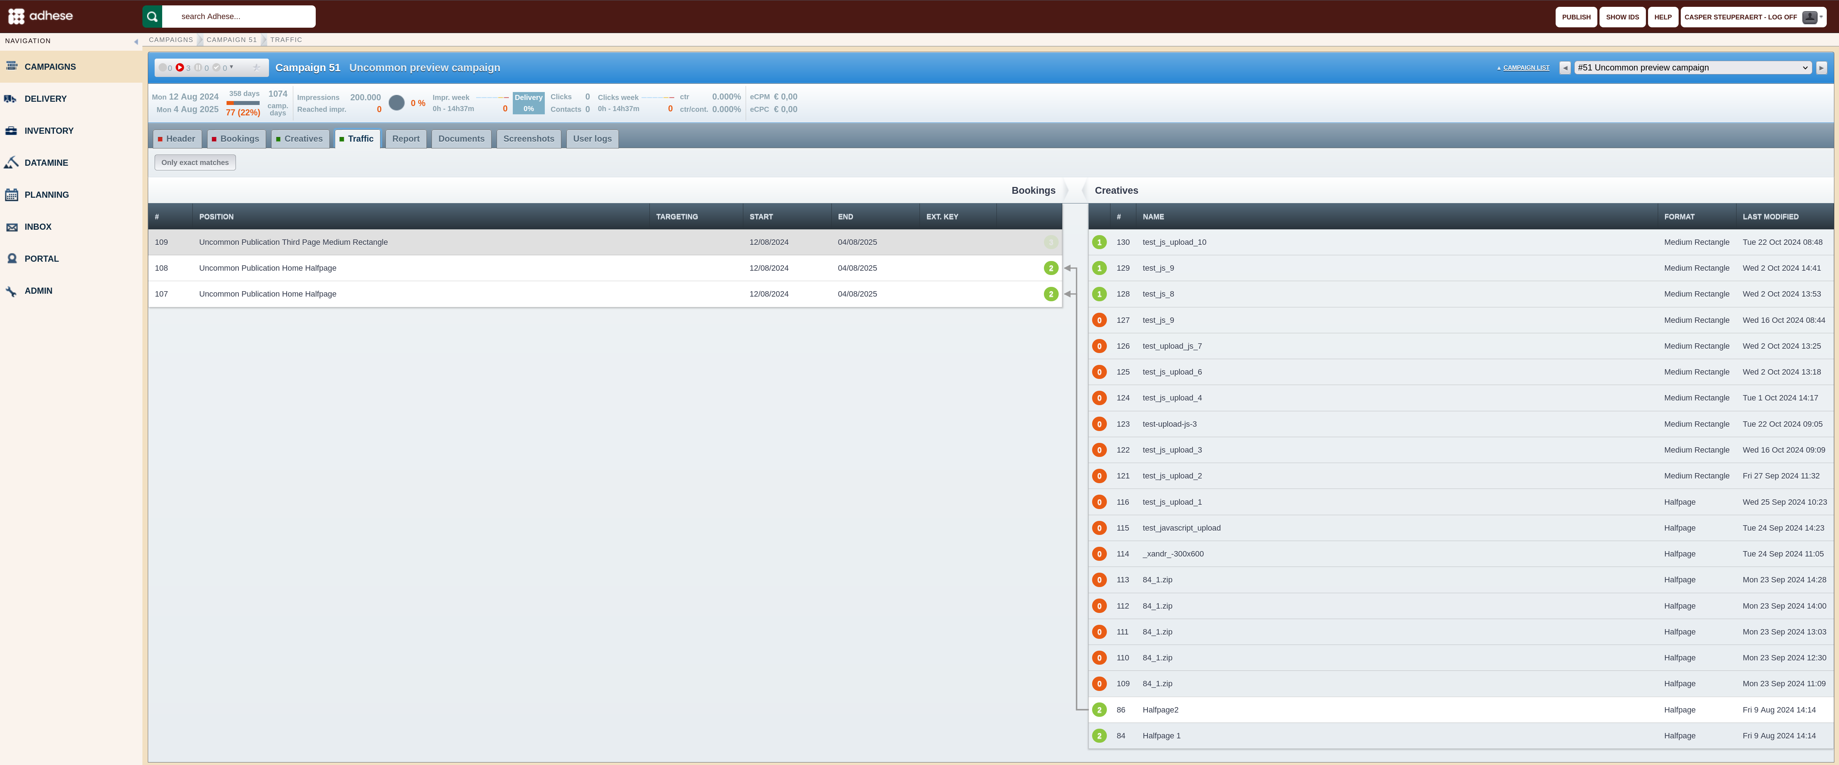Open Inbox envelope icon in sidebar

click(x=11, y=227)
